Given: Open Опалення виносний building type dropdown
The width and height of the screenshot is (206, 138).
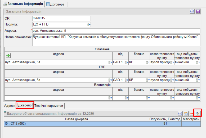Looking at the screenshot, I should point(198,62).
